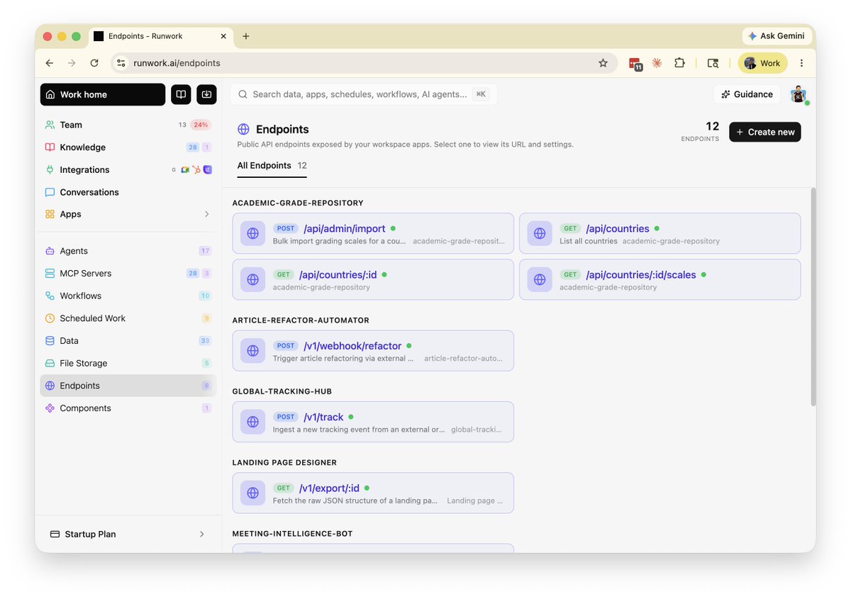Open the Chrome extensions puzzle icon

click(x=679, y=63)
